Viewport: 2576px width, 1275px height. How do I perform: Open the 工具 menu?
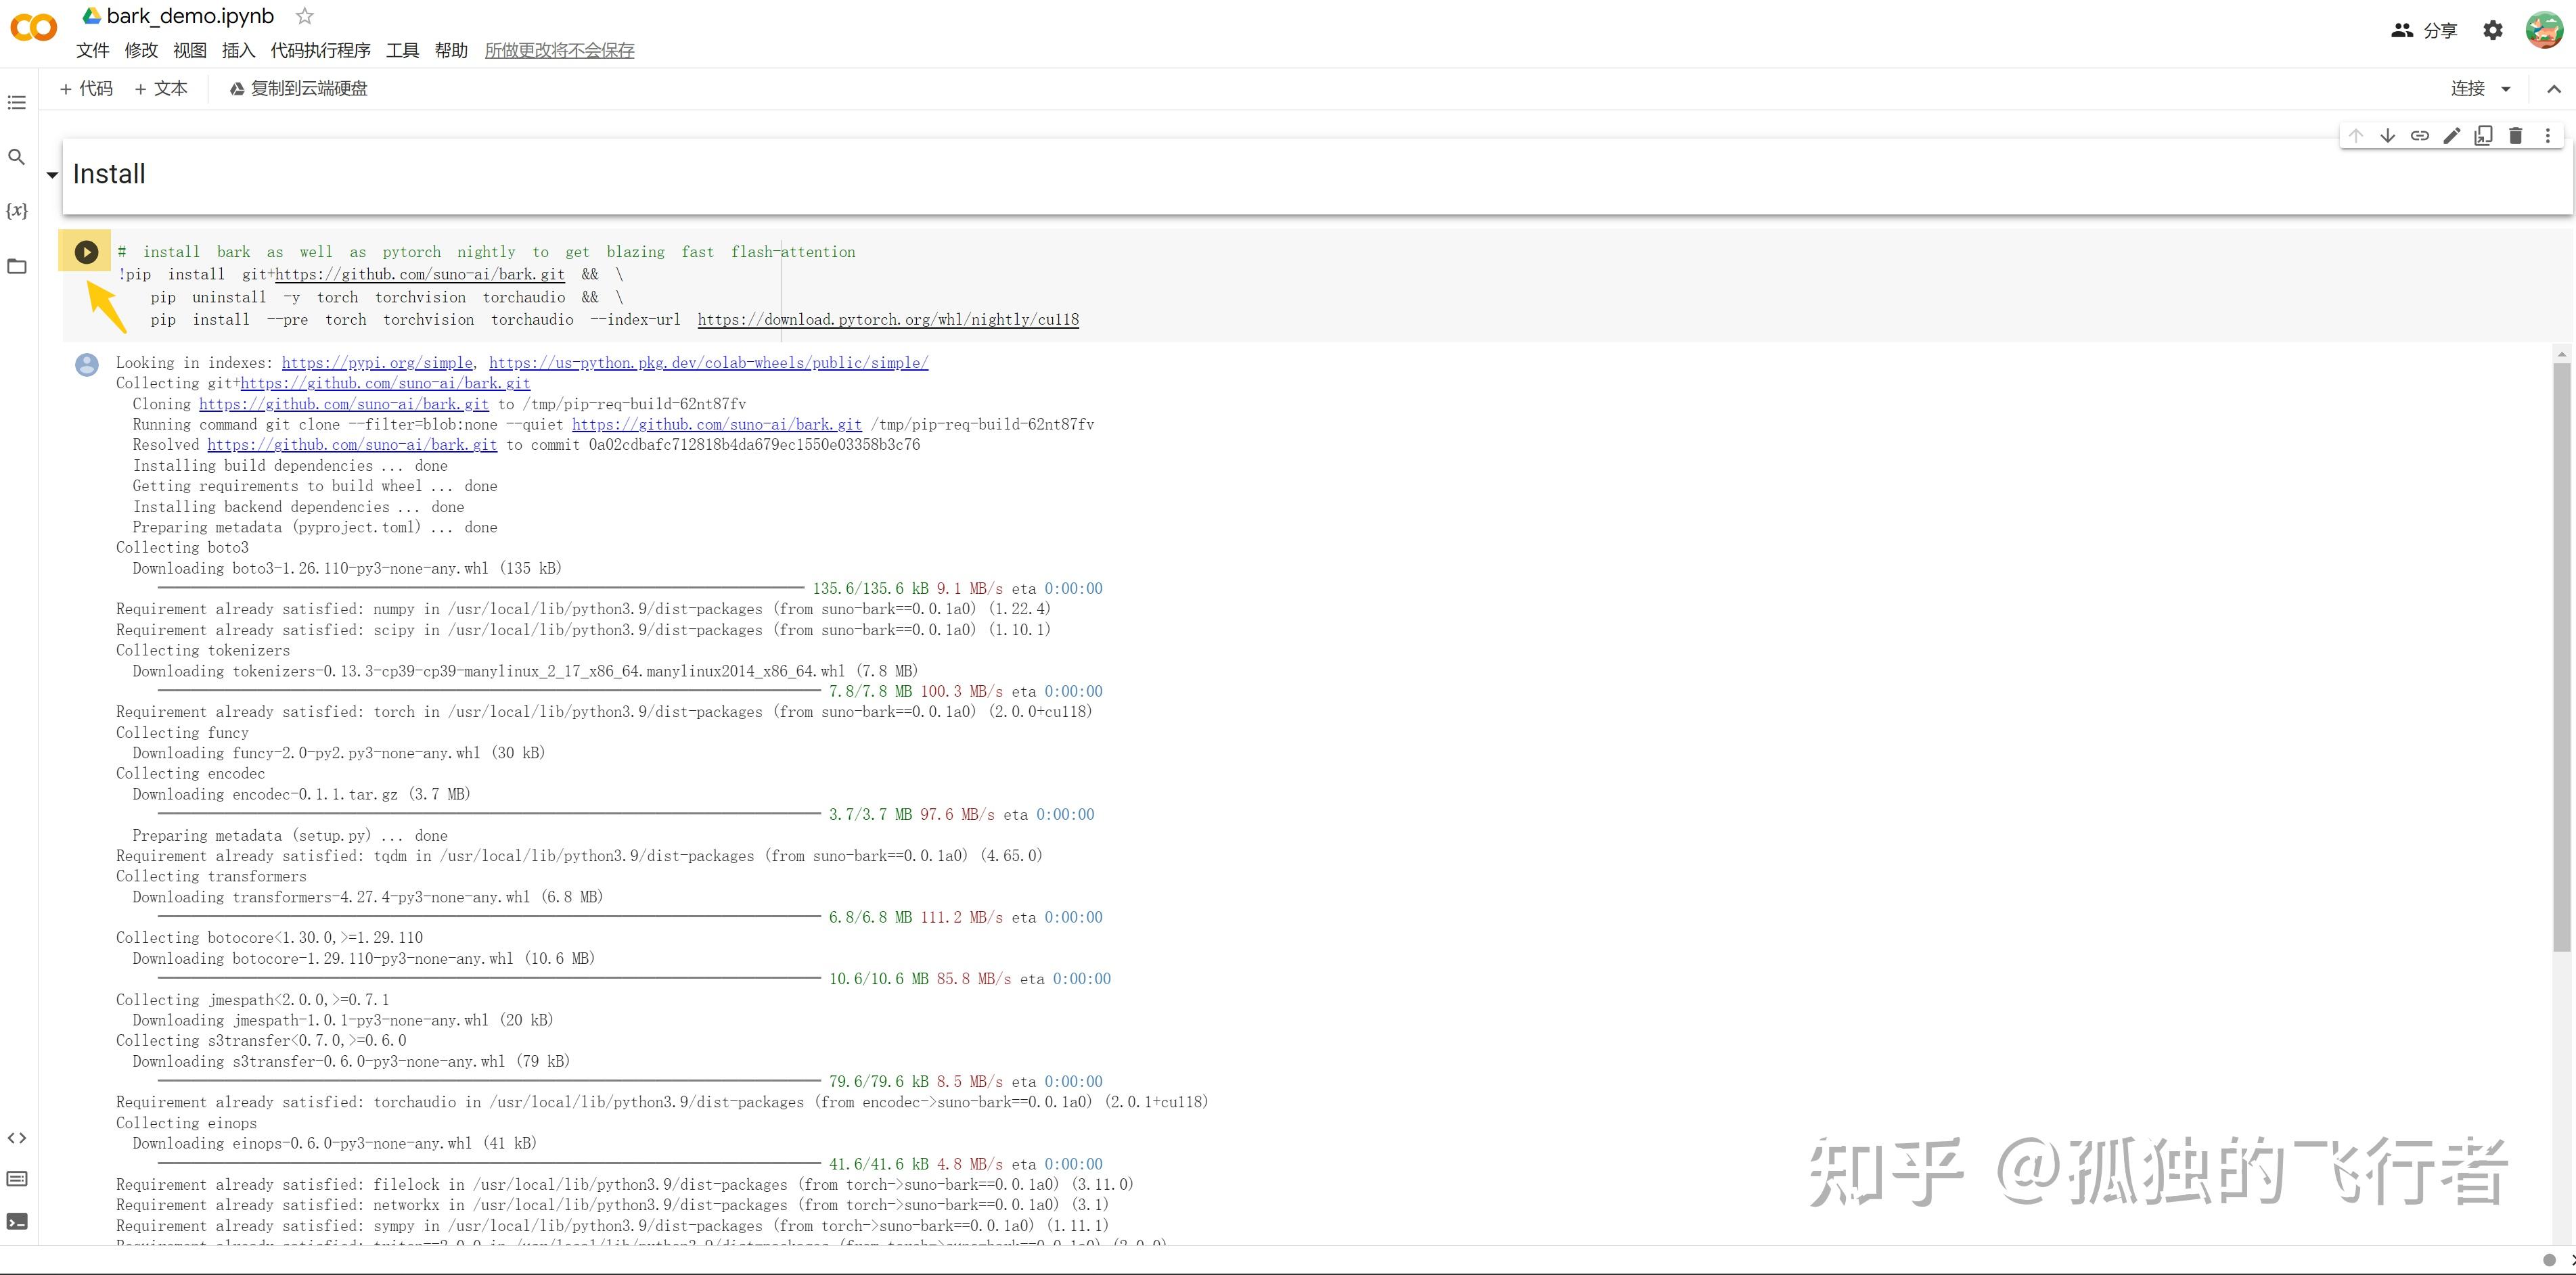(402, 50)
